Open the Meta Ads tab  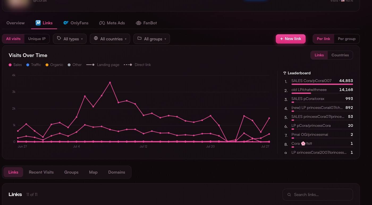tap(112, 23)
